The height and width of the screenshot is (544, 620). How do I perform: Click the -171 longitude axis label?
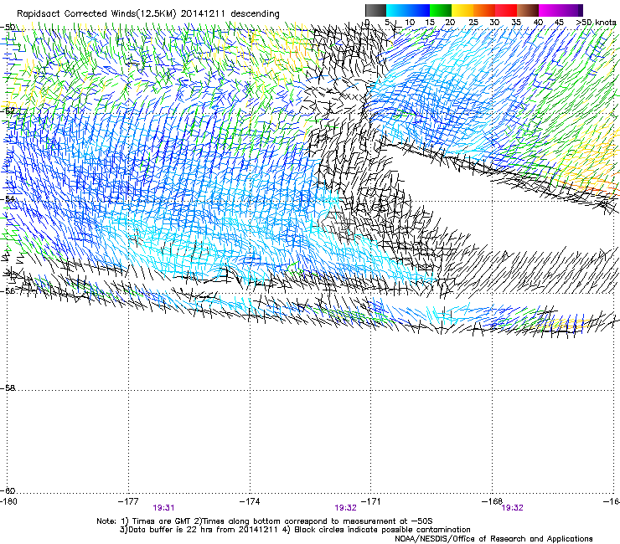371,501
